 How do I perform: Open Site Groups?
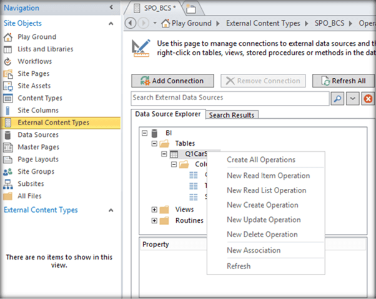click(36, 171)
